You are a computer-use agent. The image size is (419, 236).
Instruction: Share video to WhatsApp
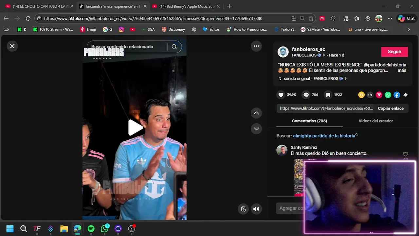[x=388, y=95]
